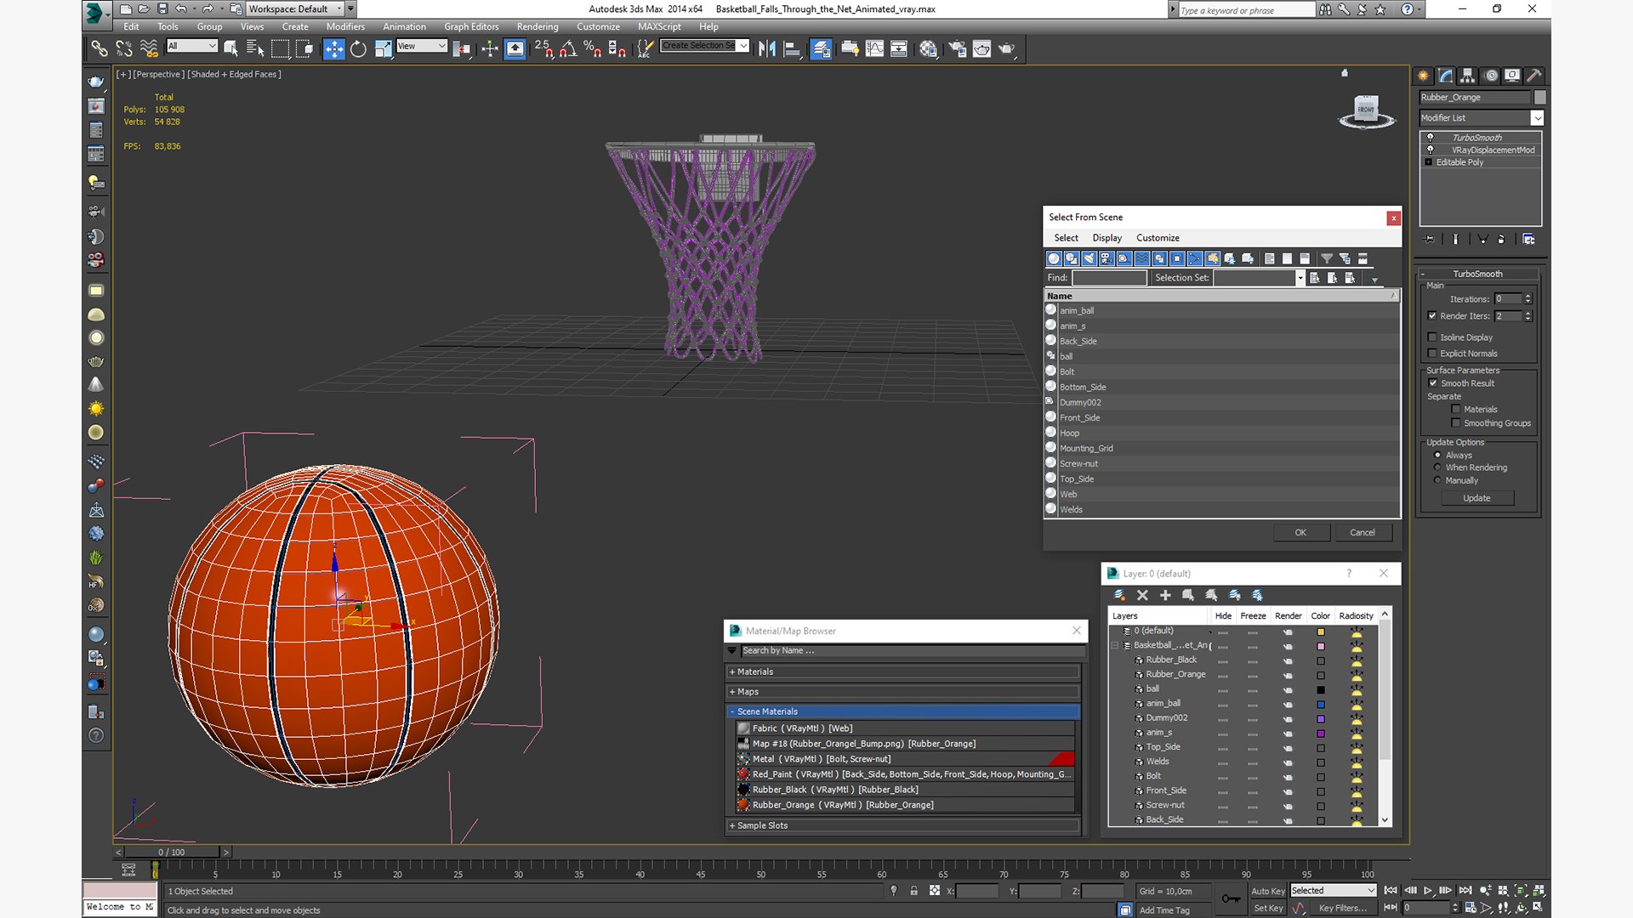This screenshot has width=1633, height=918.
Task: Open the Material Editor icon
Action: (928, 48)
